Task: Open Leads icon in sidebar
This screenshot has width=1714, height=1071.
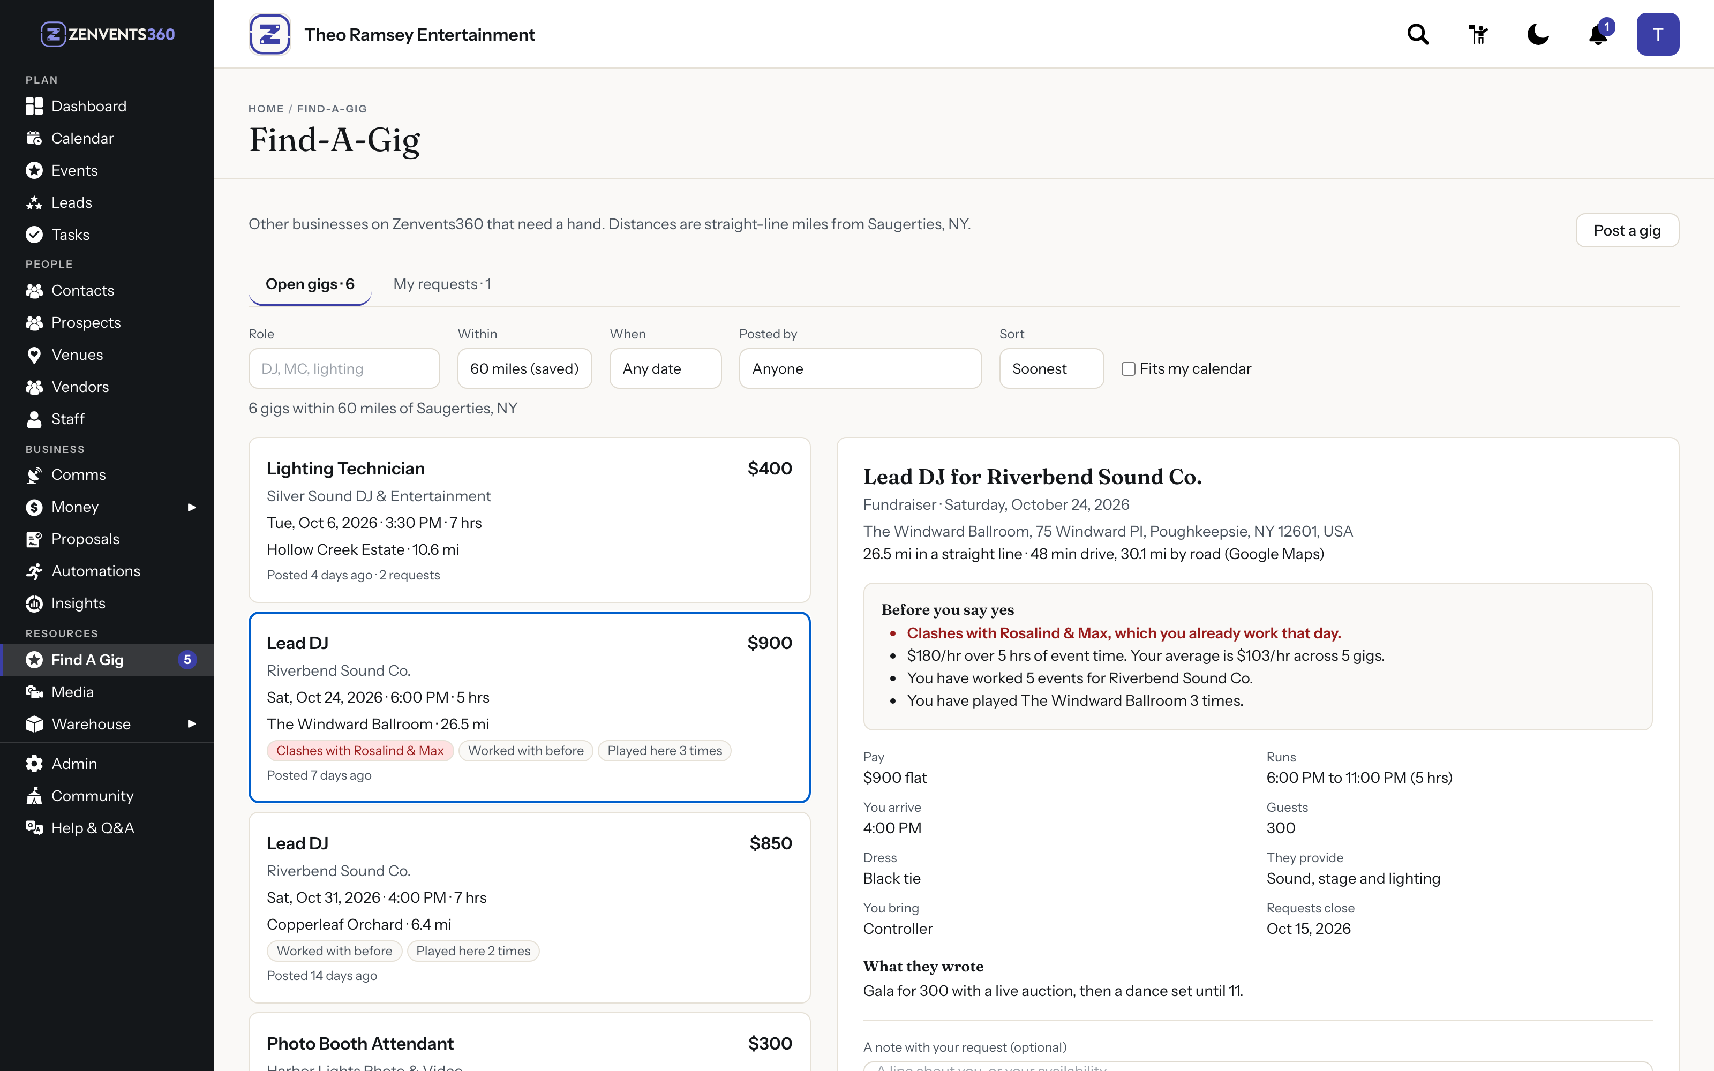Action: pos(34,202)
